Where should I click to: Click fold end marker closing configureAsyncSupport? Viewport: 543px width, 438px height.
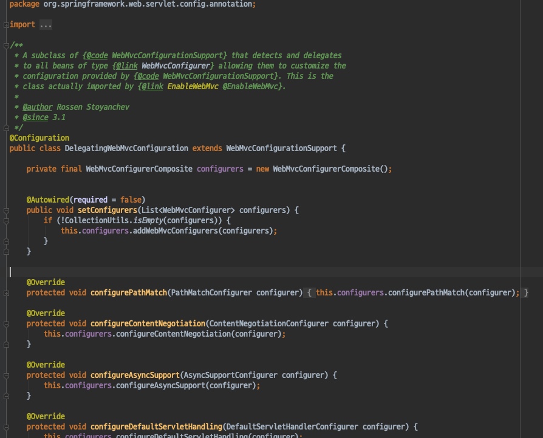tap(6, 396)
